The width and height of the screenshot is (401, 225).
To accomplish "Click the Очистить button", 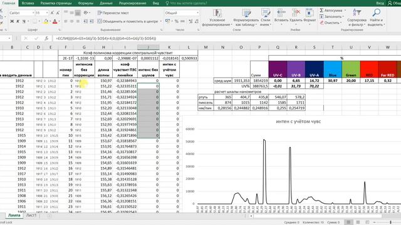I will tap(330, 22).
